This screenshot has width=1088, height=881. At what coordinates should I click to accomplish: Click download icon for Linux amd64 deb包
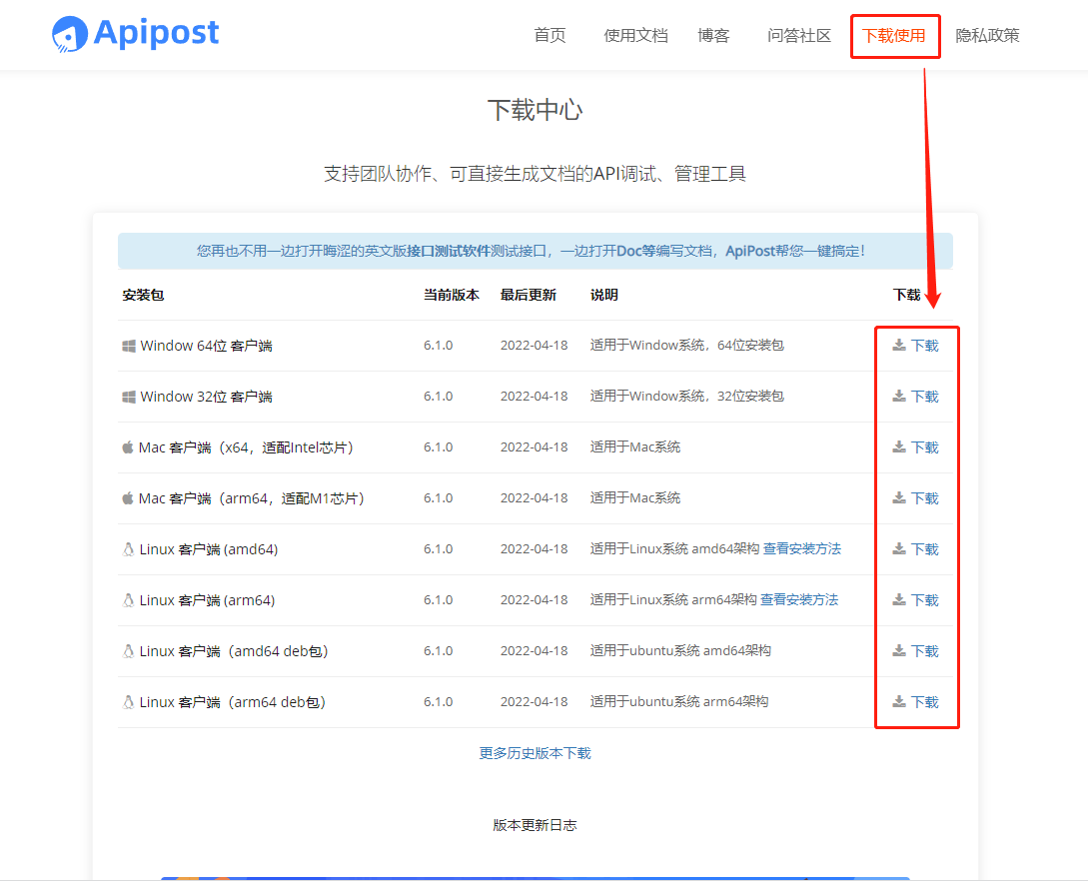898,650
